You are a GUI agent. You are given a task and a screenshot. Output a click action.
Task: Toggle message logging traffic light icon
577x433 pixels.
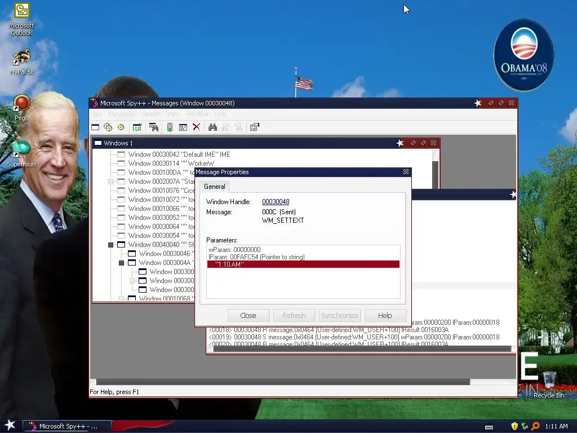click(x=170, y=127)
